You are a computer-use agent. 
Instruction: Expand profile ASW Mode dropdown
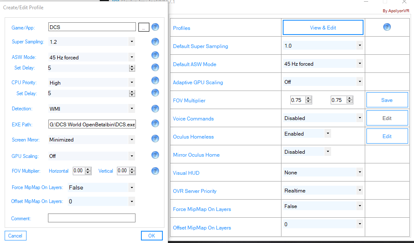click(x=132, y=57)
